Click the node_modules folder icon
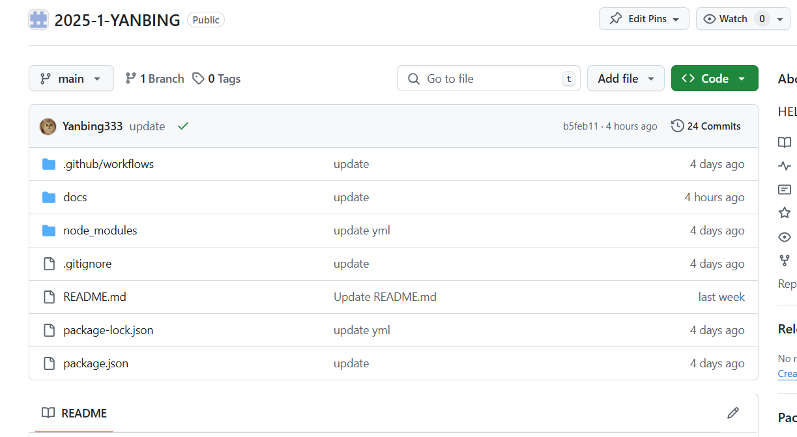The image size is (797, 437). point(49,231)
